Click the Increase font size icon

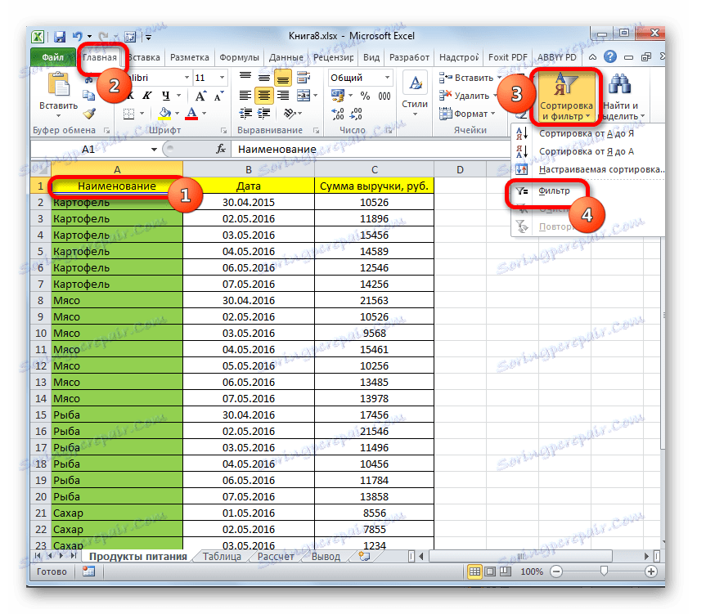pos(200,96)
